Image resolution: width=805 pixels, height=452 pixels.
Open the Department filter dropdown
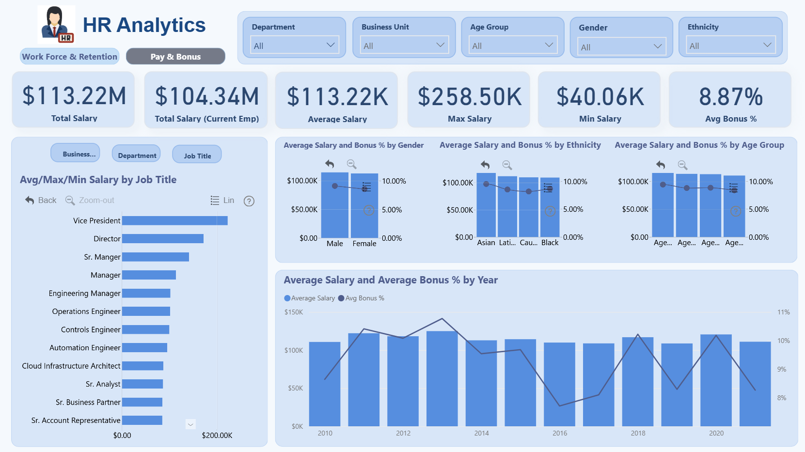[294, 46]
